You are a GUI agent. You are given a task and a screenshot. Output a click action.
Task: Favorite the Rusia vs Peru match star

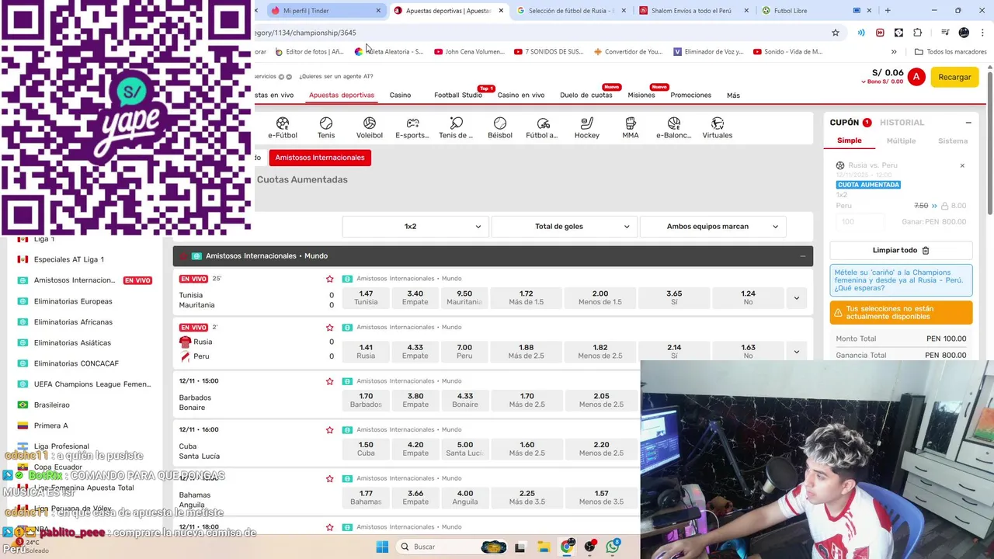coord(330,327)
